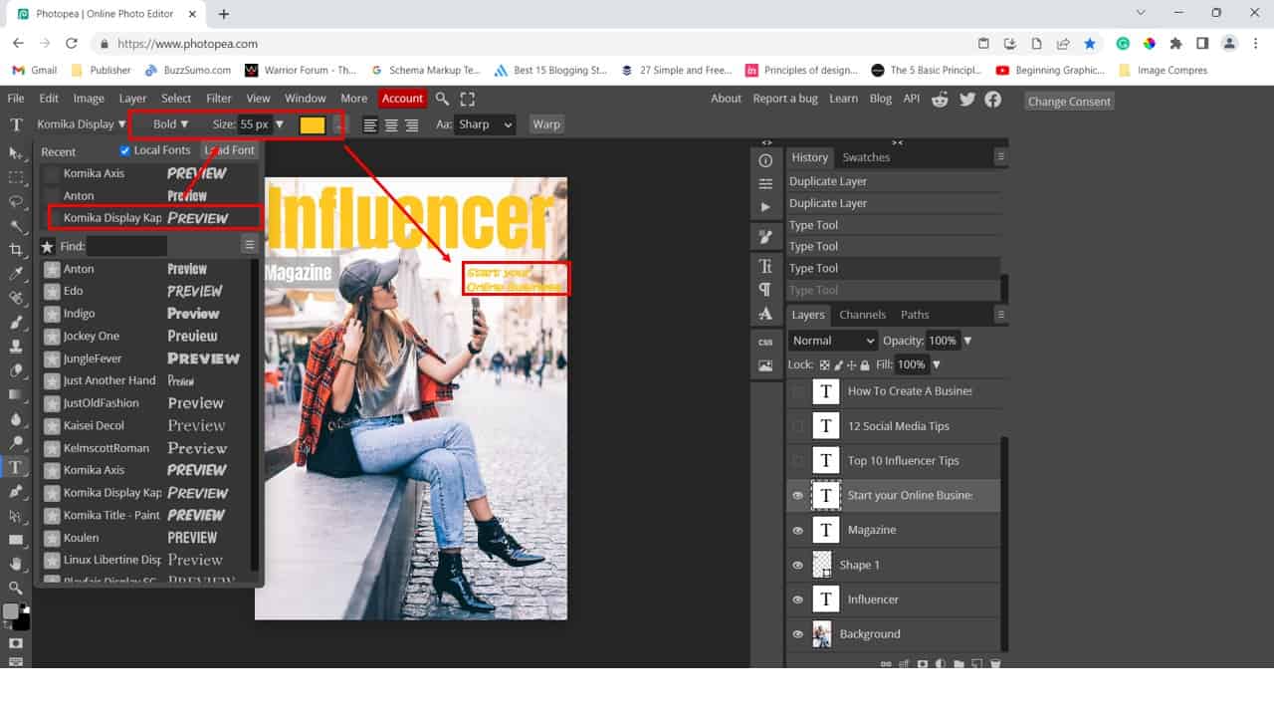Select the Hand tool

coord(16,565)
